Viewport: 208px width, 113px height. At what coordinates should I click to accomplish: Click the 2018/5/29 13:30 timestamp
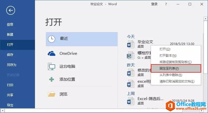[x=182, y=44]
